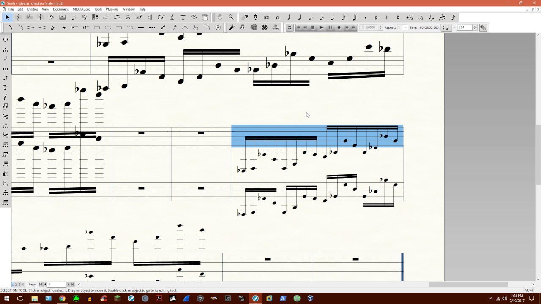Viewport: 541px width, 304px height.
Task: Select the Measure tool
Action: (x=62, y=17)
